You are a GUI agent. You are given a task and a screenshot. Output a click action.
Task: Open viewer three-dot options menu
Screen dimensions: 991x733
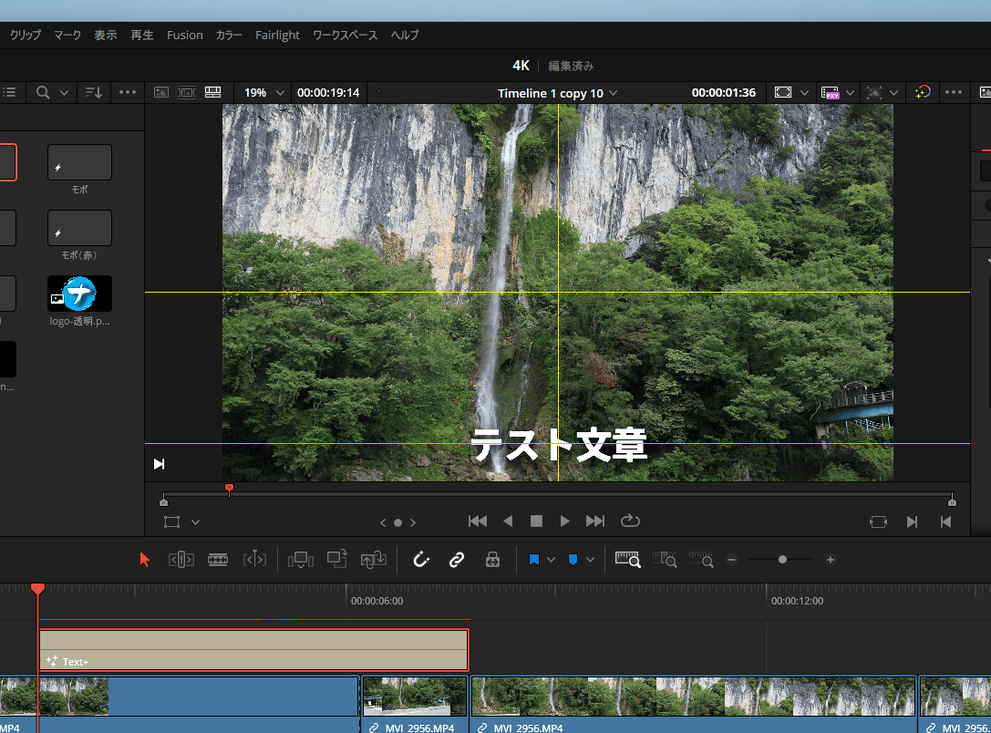[x=953, y=92]
